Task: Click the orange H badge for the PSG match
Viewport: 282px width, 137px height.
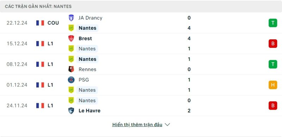Action: click(273, 85)
